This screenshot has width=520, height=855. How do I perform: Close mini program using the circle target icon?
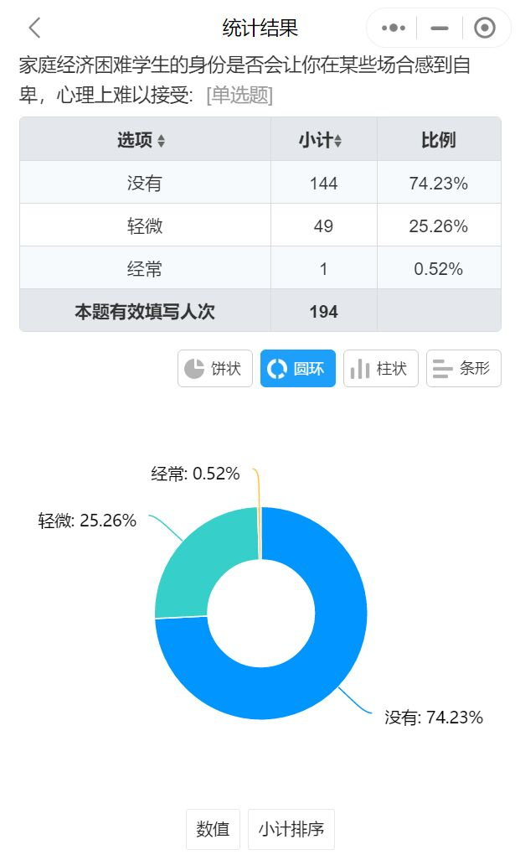(x=484, y=28)
